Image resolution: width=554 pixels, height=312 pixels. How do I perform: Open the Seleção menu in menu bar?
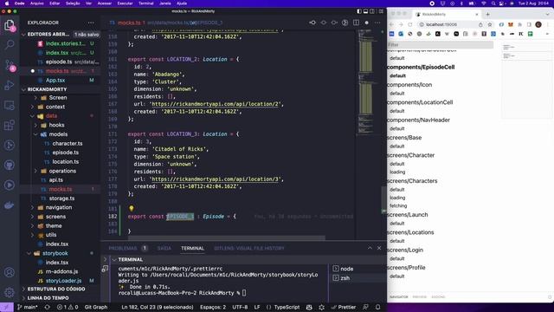point(73,3)
